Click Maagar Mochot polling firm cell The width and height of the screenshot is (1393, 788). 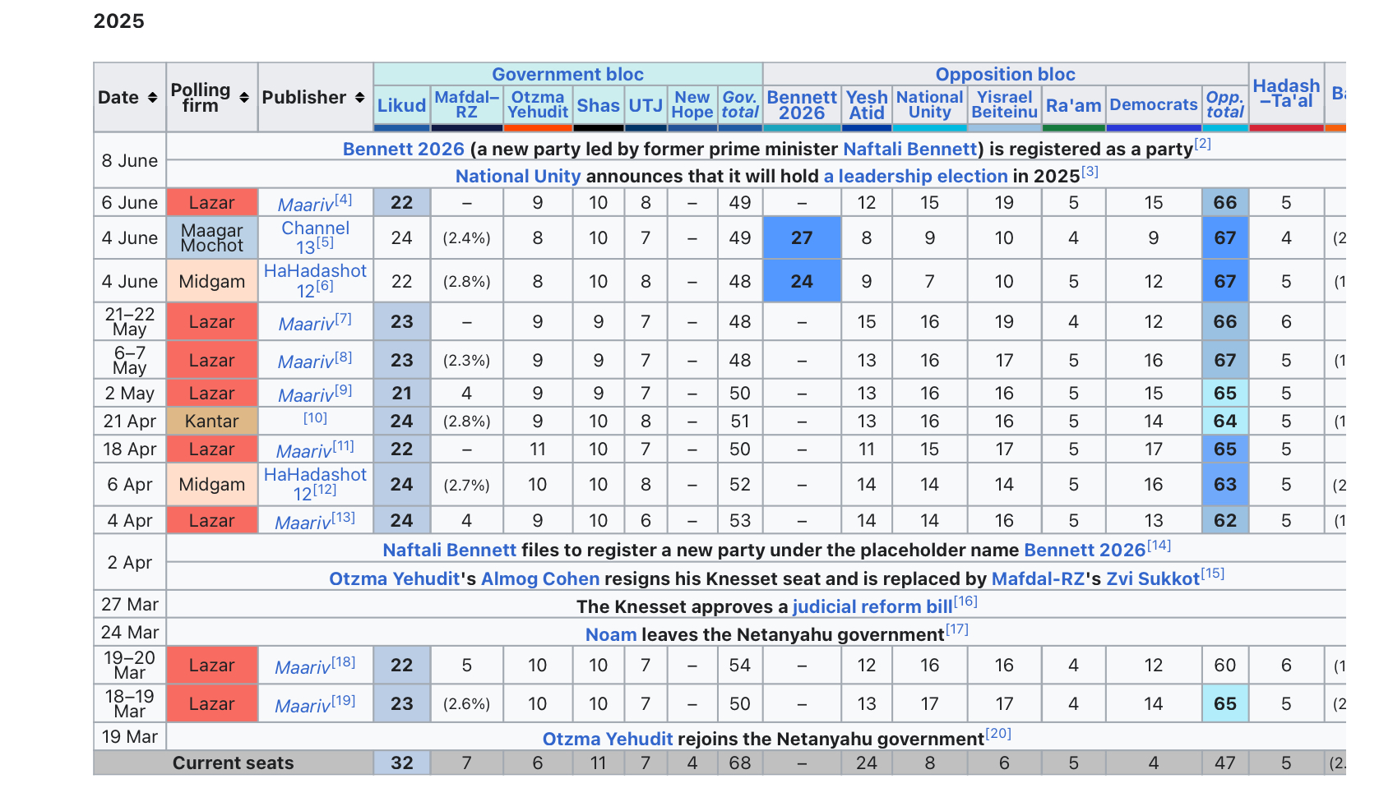[212, 237]
